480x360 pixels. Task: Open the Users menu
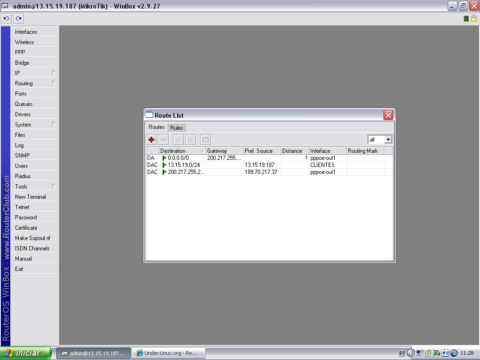[34, 166]
